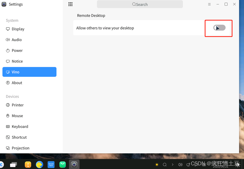Image resolution: width=244 pixels, height=169 pixels.
Task: Maximize the Settings window
Action: pos(226,4)
